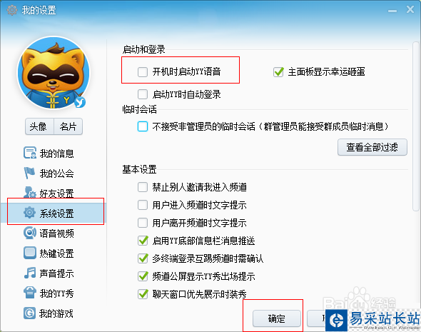The height and width of the screenshot is (332, 421).
Task: Uncheck 主面板显示幸运砸蛋 option
Action: (x=278, y=71)
